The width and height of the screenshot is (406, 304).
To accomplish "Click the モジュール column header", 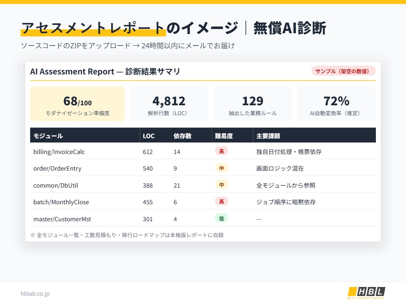I will pos(85,136).
